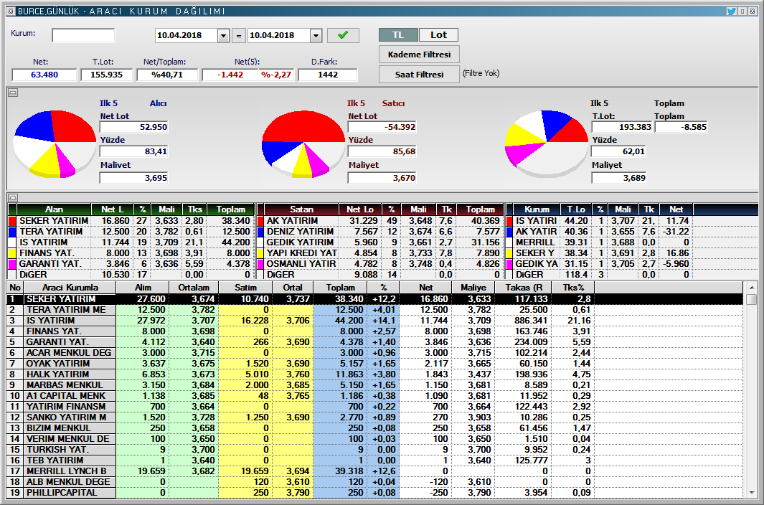Viewport: 764px width, 505px height.
Task: Select SEKER YATIRIM row in main grid
Action: [374, 299]
